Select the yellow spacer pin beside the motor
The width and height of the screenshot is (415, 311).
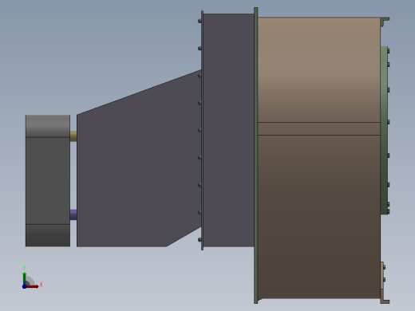click(x=73, y=136)
